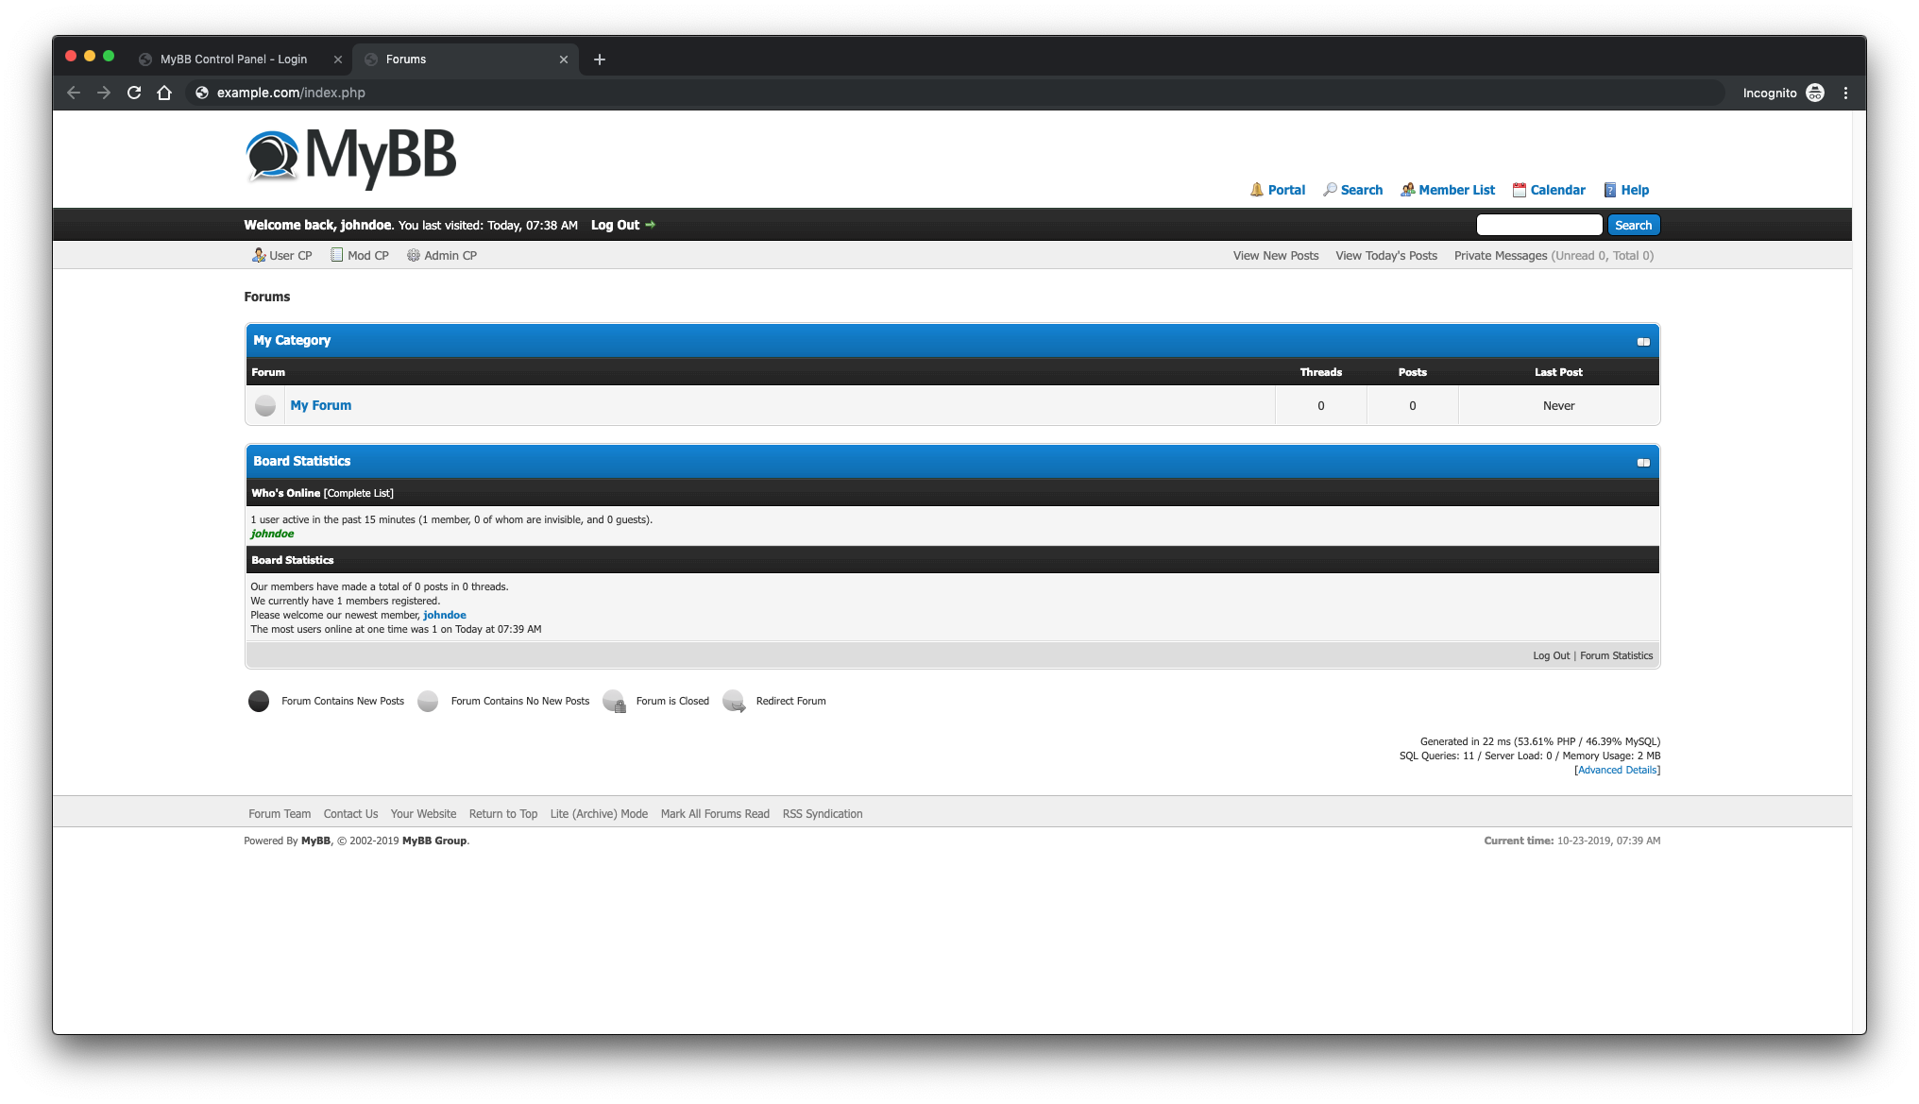Click the Search button
This screenshot has height=1104, width=1919.
coord(1633,224)
